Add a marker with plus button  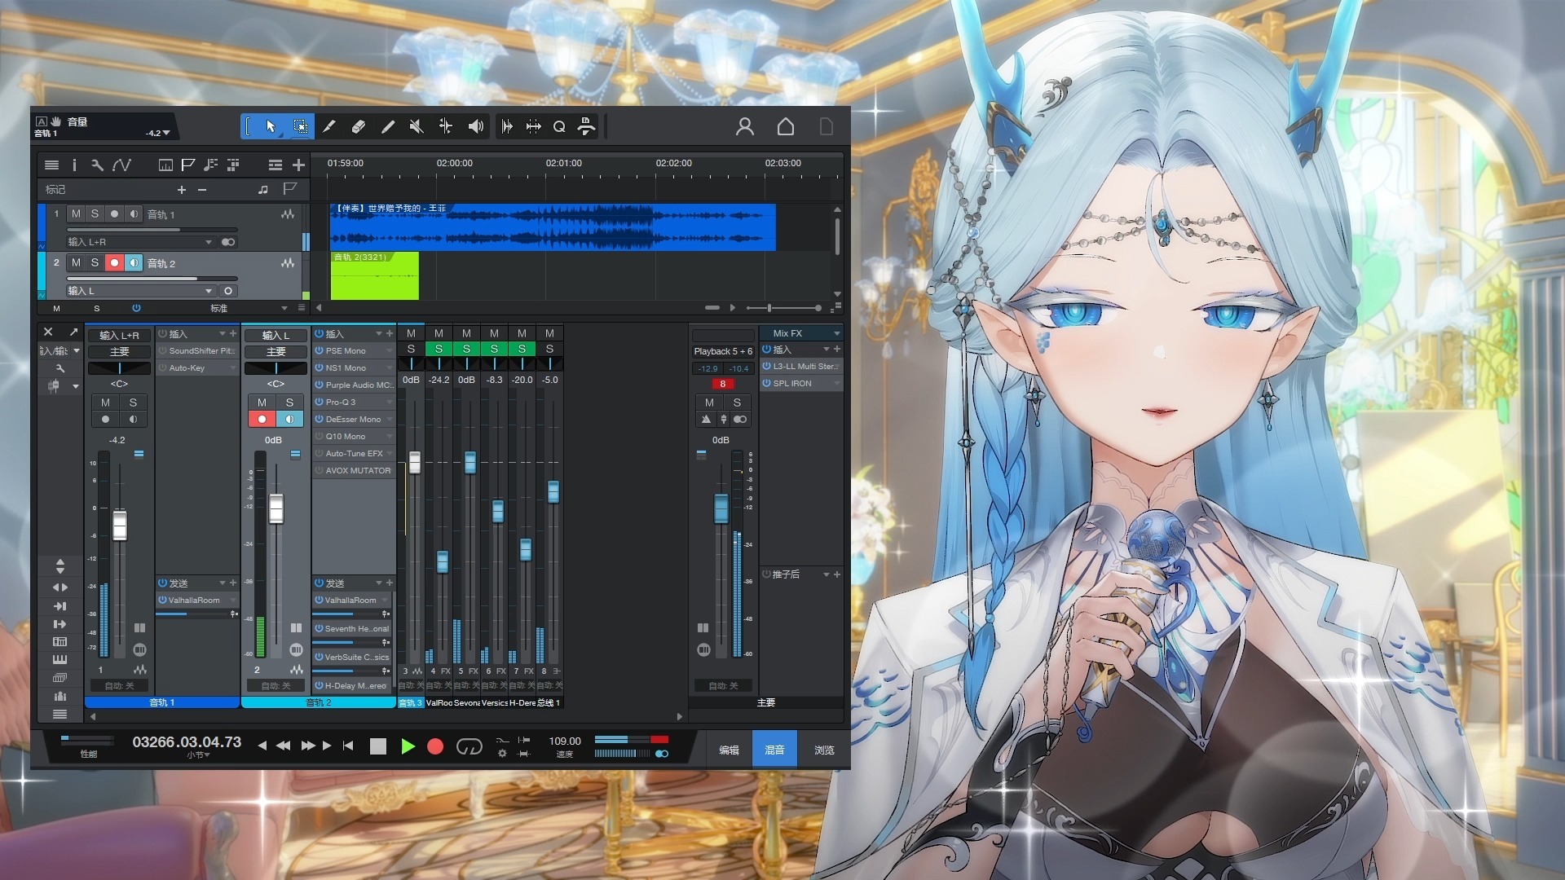tap(182, 189)
